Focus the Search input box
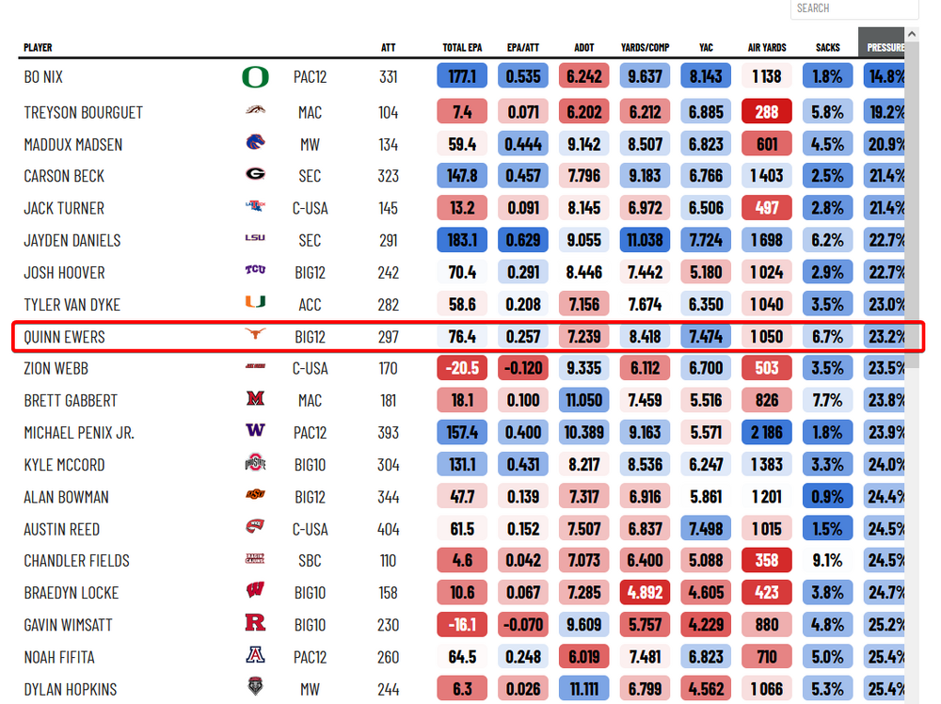This screenshot has height=704, width=941. pyautogui.click(x=853, y=8)
